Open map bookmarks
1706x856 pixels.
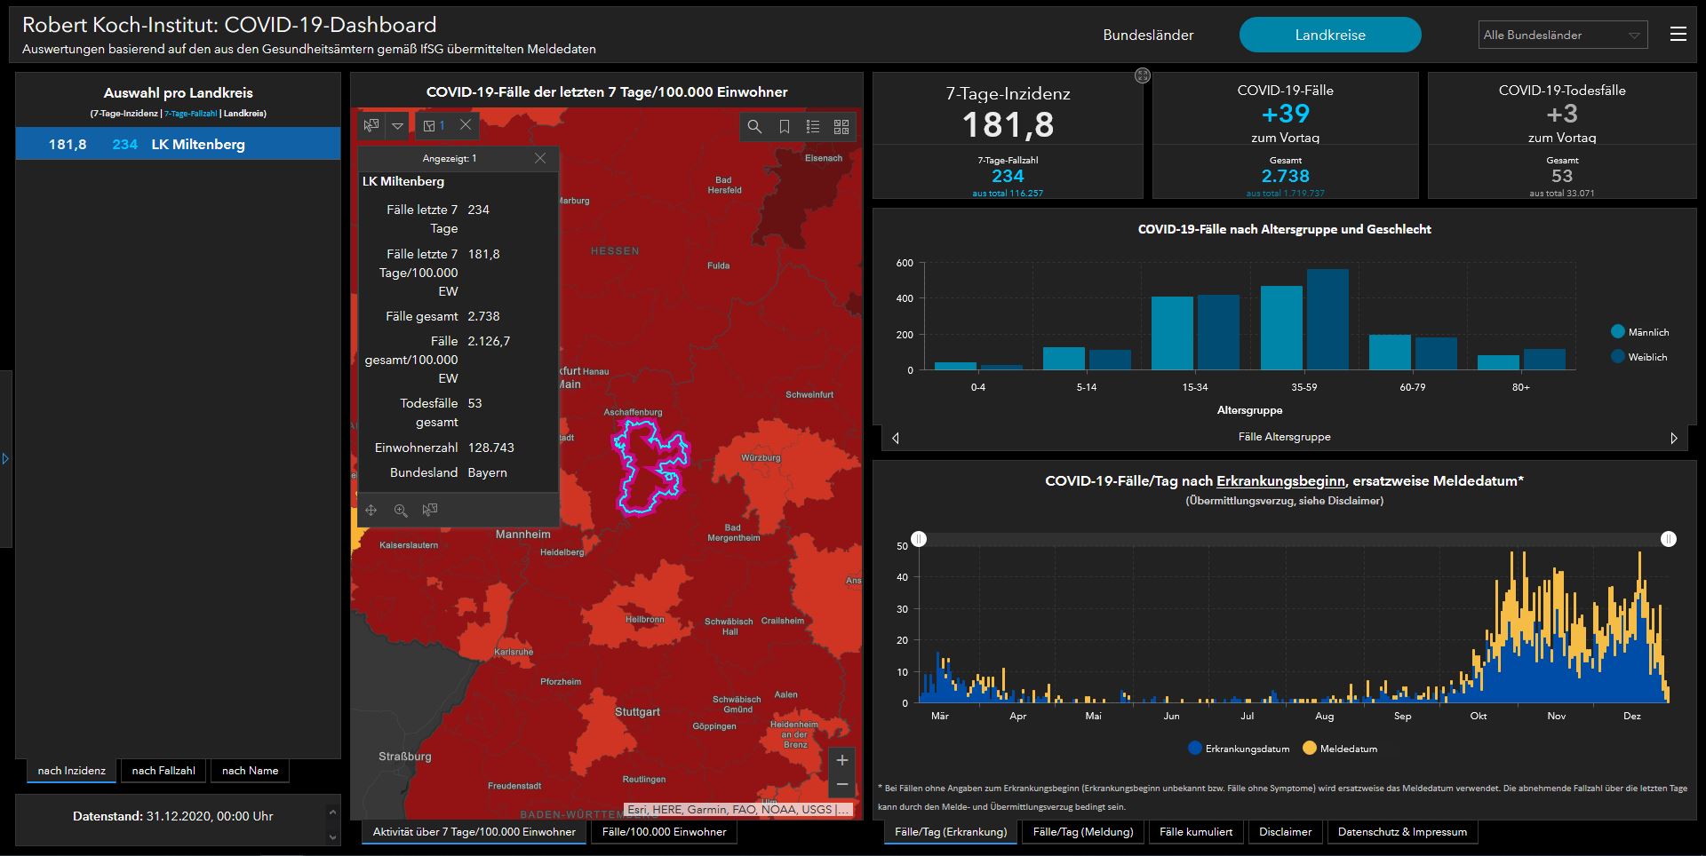coord(784,127)
